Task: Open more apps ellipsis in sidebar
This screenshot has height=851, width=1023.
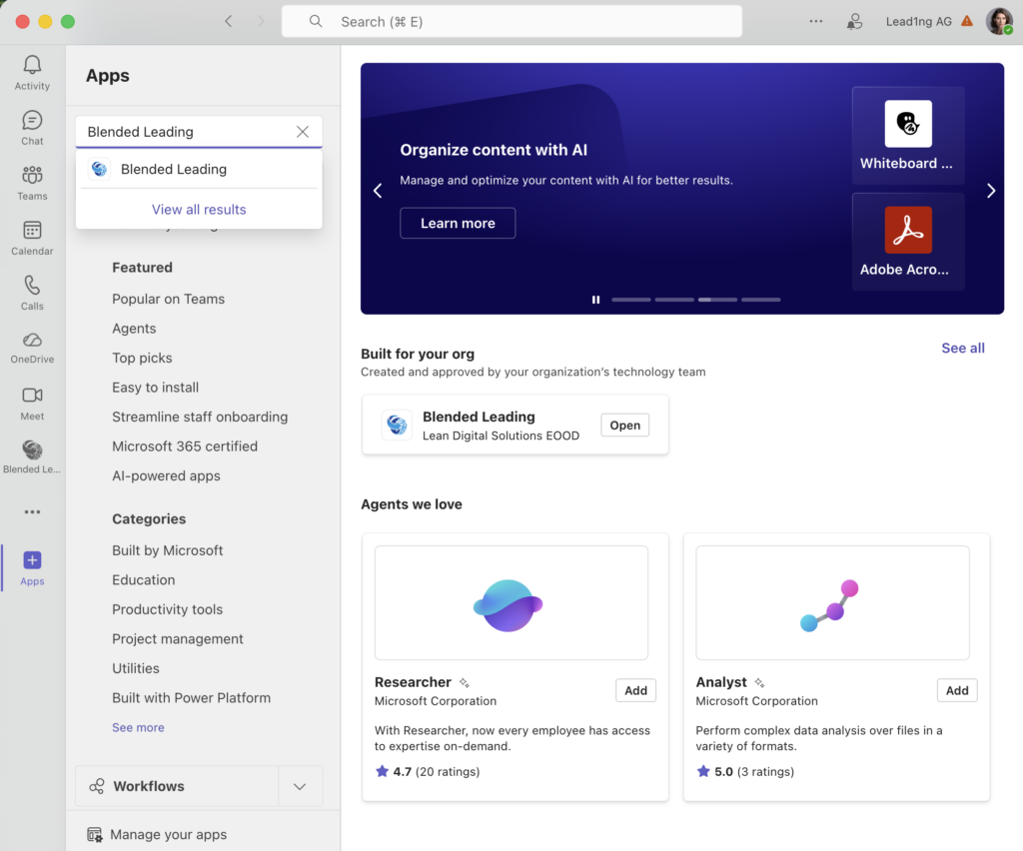Action: tap(32, 512)
